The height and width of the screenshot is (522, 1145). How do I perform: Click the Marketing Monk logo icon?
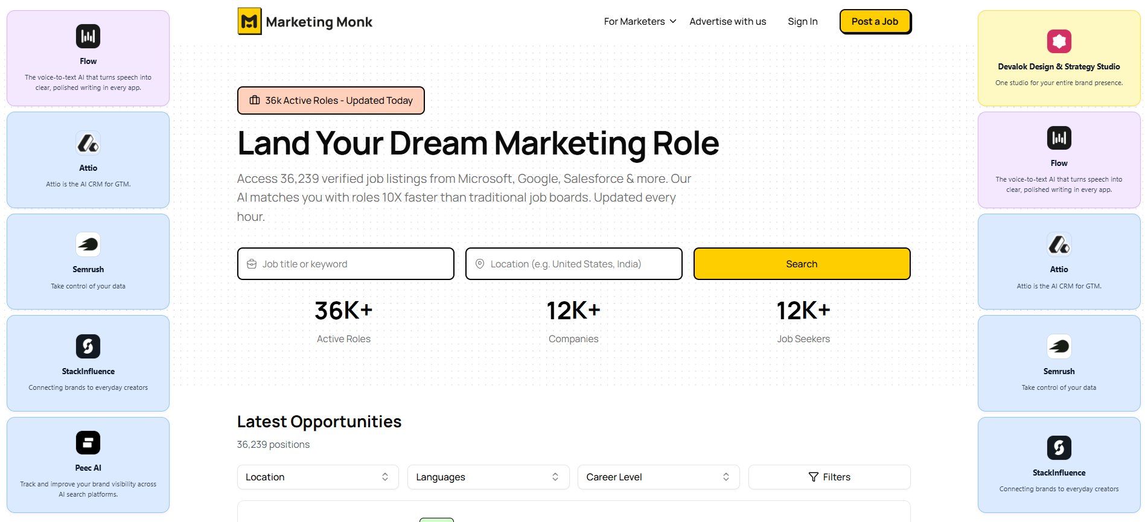tap(249, 21)
